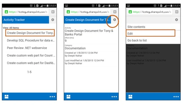Open browser tabs button in Site contents screen

click(177, 12)
